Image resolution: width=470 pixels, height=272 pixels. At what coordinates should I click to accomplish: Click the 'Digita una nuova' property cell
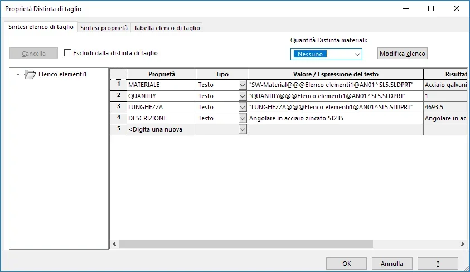pos(161,130)
